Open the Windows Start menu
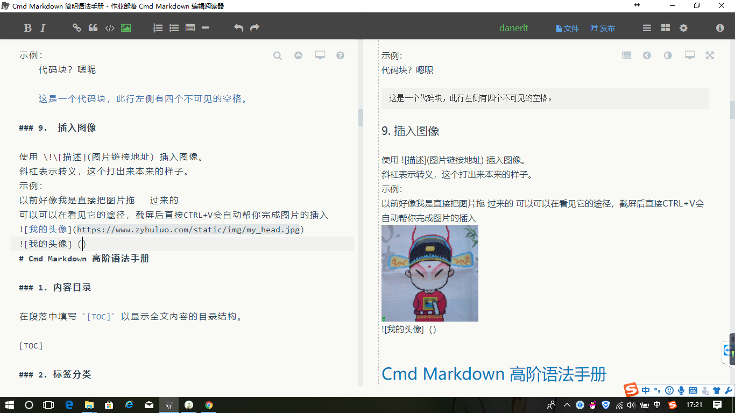This screenshot has width=735, height=413. [x=10, y=405]
